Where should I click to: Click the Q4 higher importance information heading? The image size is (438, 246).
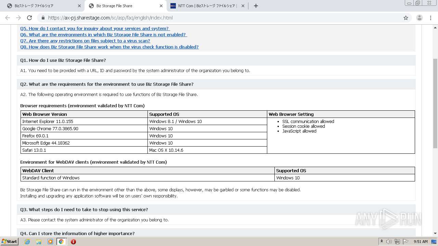pos(77,233)
